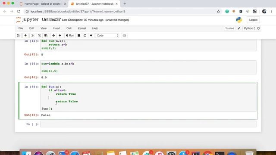This screenshot has height=155, width=276.
Task: Open the Chrome profile avatar
Action: (x=264, y=12)
